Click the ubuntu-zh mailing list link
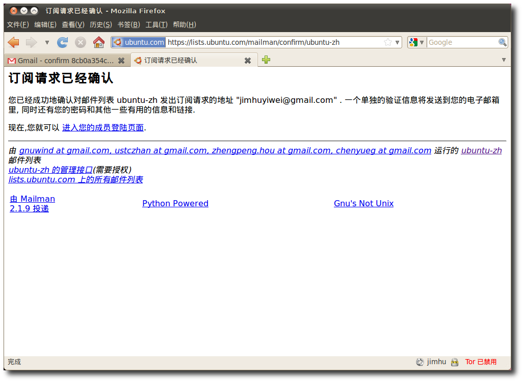This screenshot has height=382, width=523. (x=481, y=151)
